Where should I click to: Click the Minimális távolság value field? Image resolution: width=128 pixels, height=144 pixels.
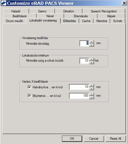point(84,43)
